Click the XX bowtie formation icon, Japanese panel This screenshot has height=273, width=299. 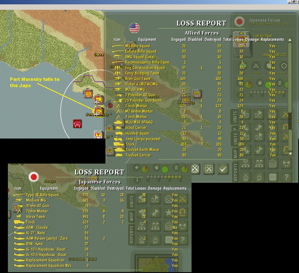(x=183, y=226)
